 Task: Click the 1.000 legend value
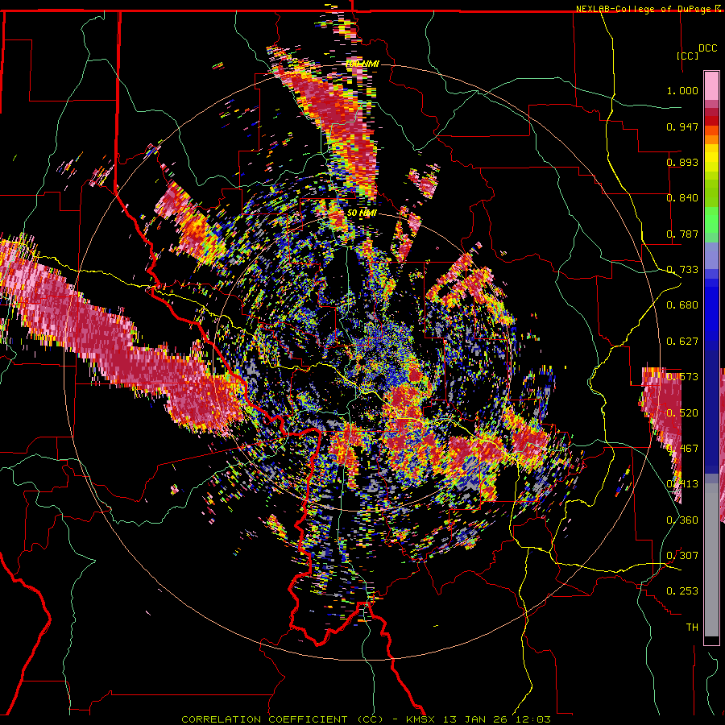point(682,90)
